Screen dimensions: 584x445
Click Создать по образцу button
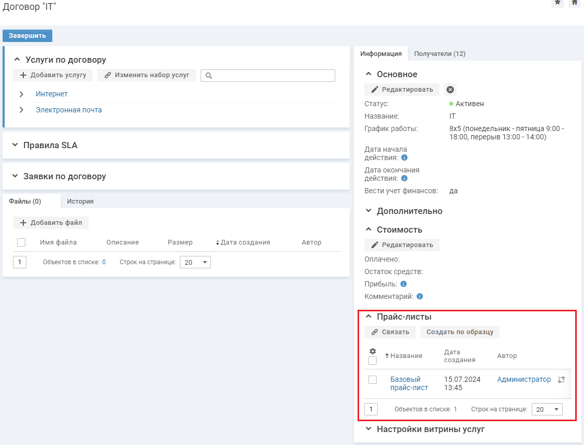[x=460, y=332]
